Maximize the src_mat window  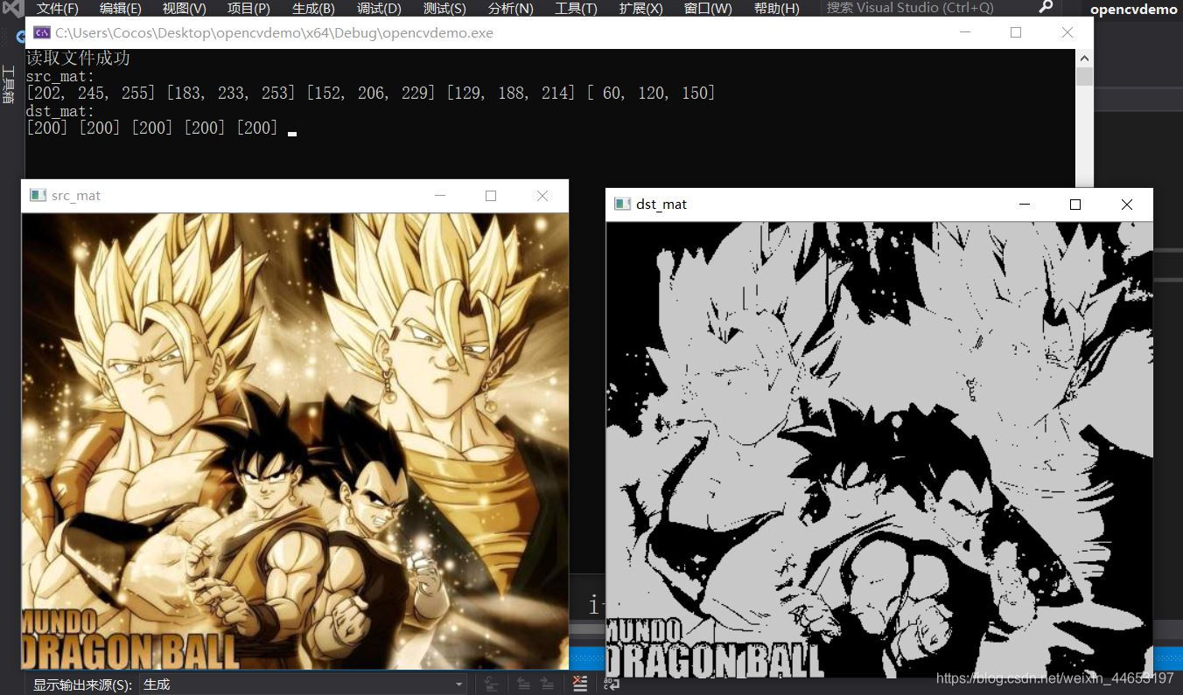coord(491,196)
